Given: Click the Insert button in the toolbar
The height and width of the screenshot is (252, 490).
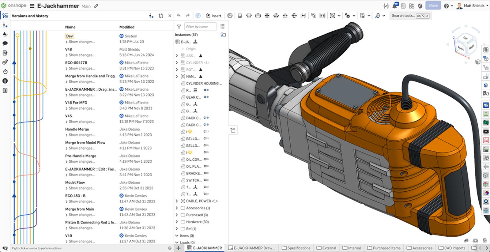Looking at the screenshot, I should pos(214,16).
